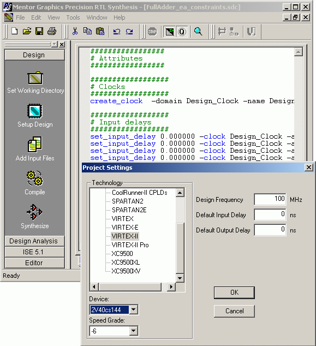This screenshot has height=346, width=316.
Task: Select SPARTAN2E in Technology list
Action: (129, 210)
